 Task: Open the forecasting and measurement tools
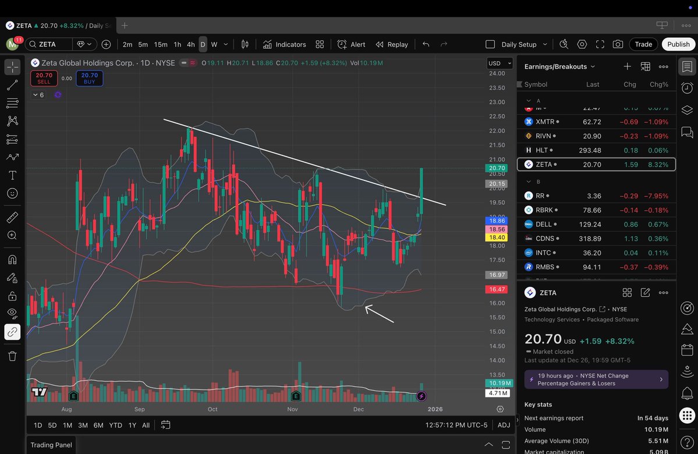coord(12,139)
